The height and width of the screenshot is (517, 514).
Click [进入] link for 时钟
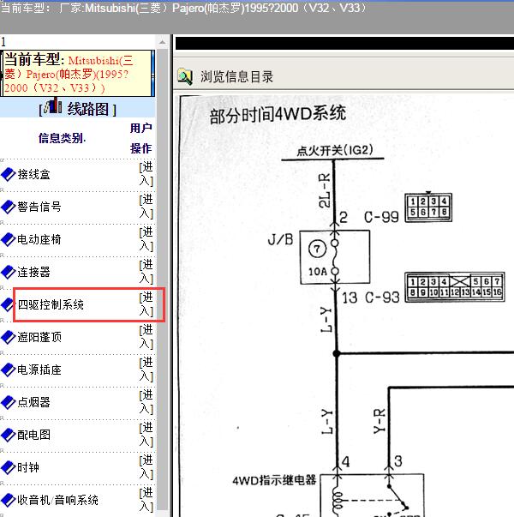tap(146, 467)
